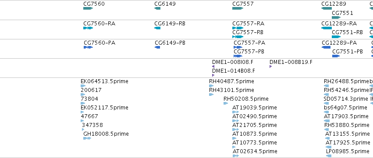Click the AT19039.5prime EST arrow glyph
Viewport: 373px width, 158px height.
coord(235,112)
